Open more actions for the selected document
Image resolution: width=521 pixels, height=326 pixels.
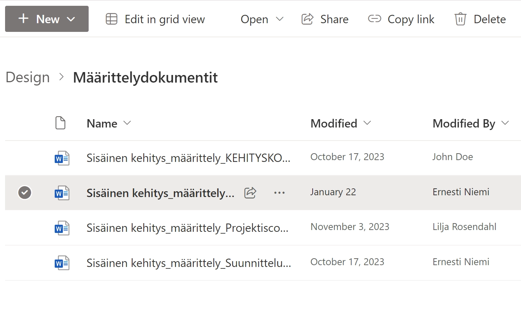point(279,192)
